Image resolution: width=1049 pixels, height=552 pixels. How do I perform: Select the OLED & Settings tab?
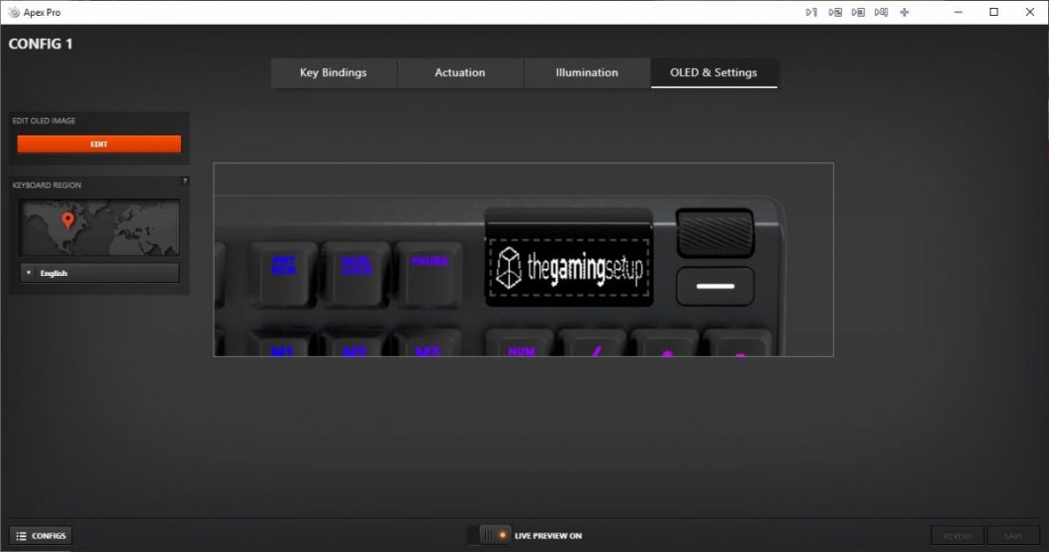tap(714, 72)
